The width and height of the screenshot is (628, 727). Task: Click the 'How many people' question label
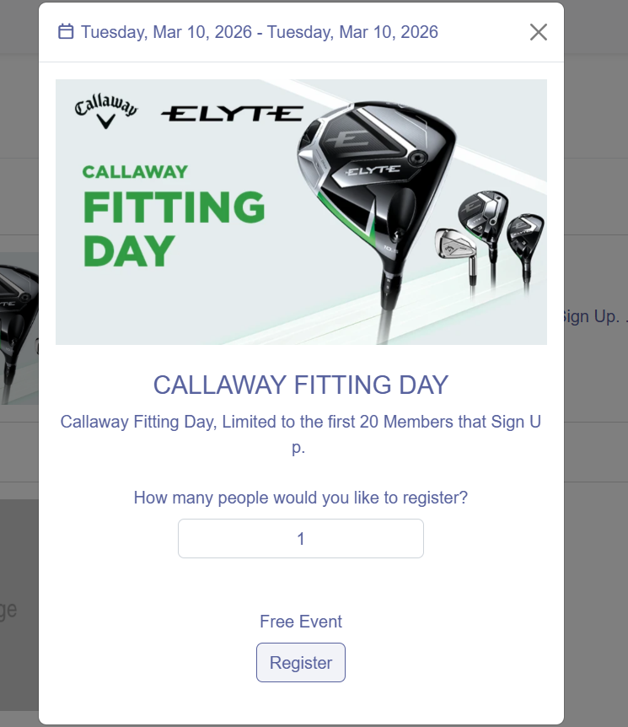pyautogui.click(x=301, y=498)
